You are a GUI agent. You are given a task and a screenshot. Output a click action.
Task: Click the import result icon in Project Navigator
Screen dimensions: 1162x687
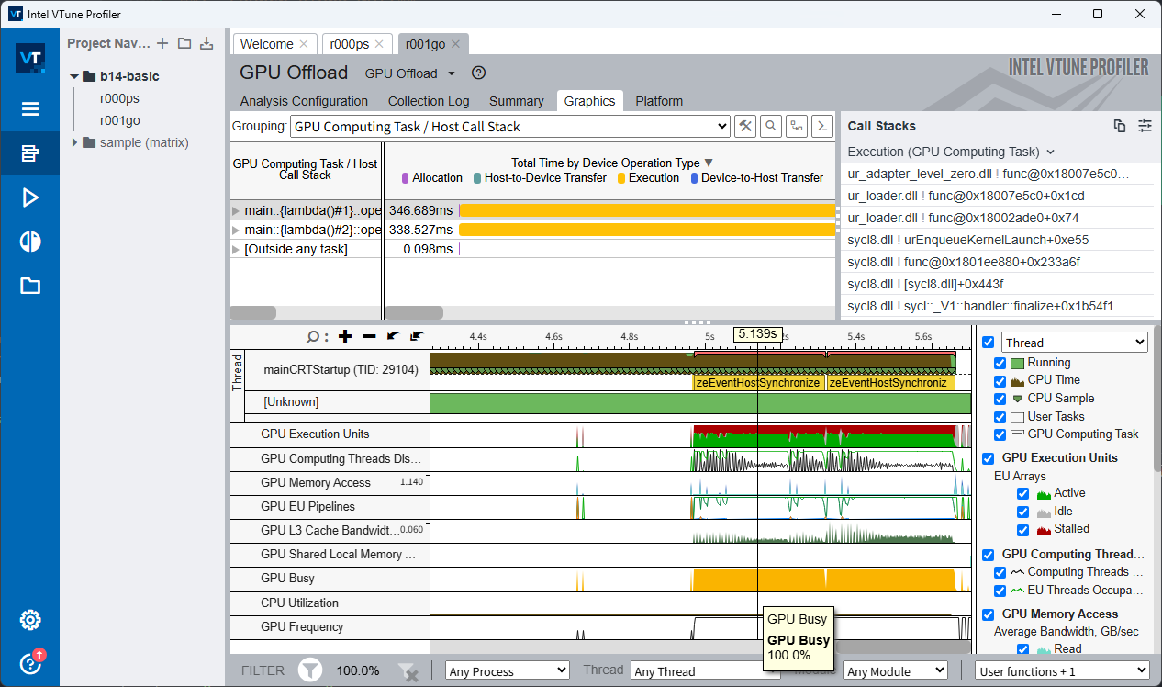pyautogui.click(x=207, y=43)
